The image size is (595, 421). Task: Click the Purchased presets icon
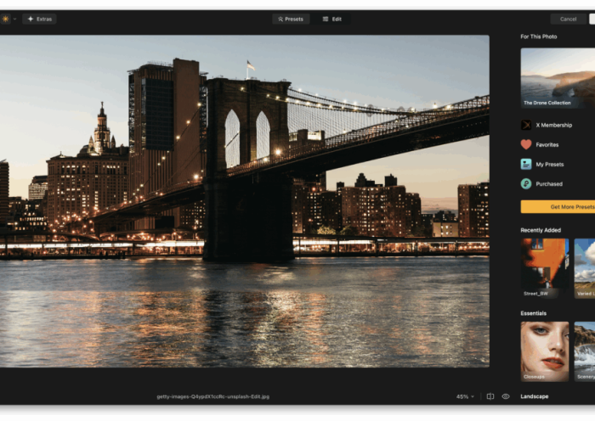point(526,183)
